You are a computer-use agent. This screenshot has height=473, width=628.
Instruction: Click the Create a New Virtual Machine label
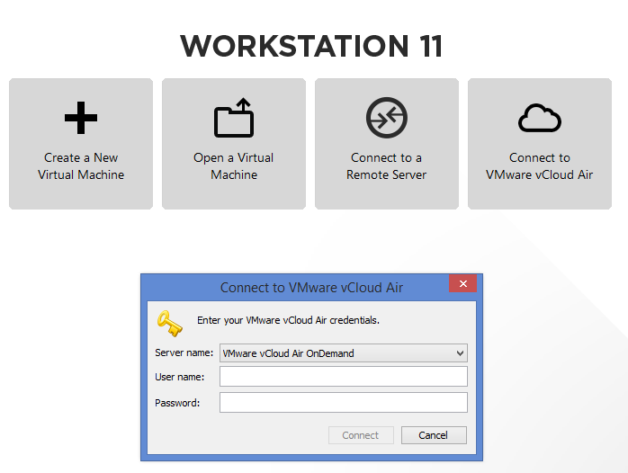(x=81, y=166)
